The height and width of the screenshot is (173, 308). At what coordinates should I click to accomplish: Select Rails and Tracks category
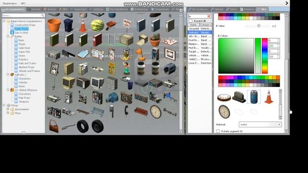(x=27, y=63)
